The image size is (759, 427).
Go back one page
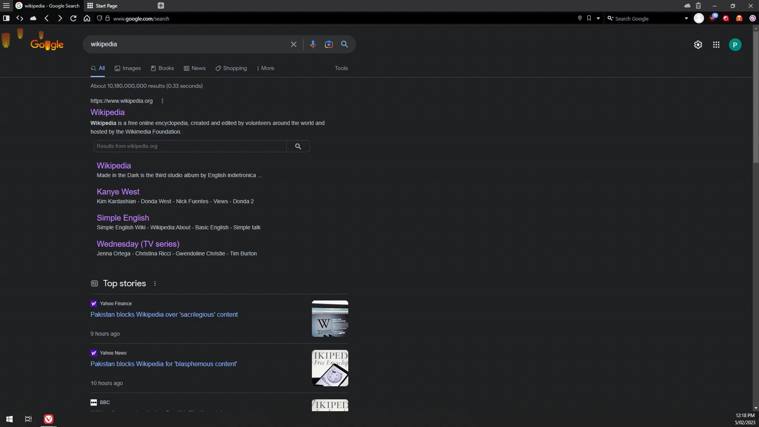coord(46,18)
